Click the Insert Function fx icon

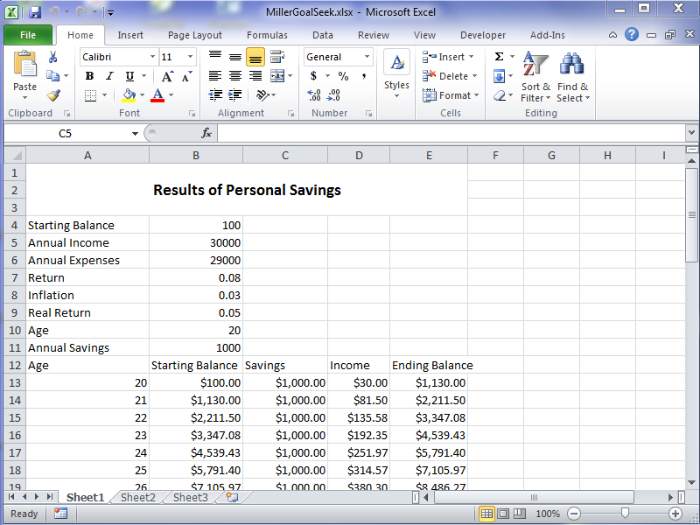pyautogui.click(x=206, y=133)
